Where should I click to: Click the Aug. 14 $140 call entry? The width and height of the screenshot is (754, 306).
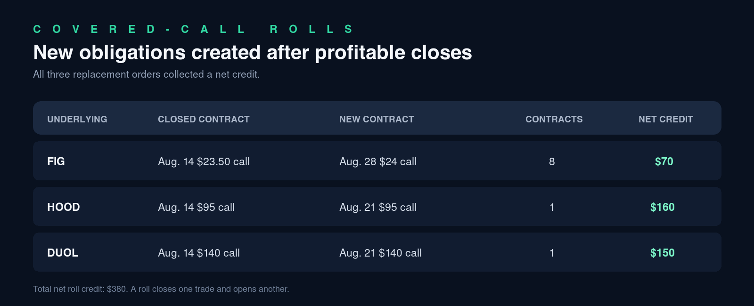(x=199, y=253)
